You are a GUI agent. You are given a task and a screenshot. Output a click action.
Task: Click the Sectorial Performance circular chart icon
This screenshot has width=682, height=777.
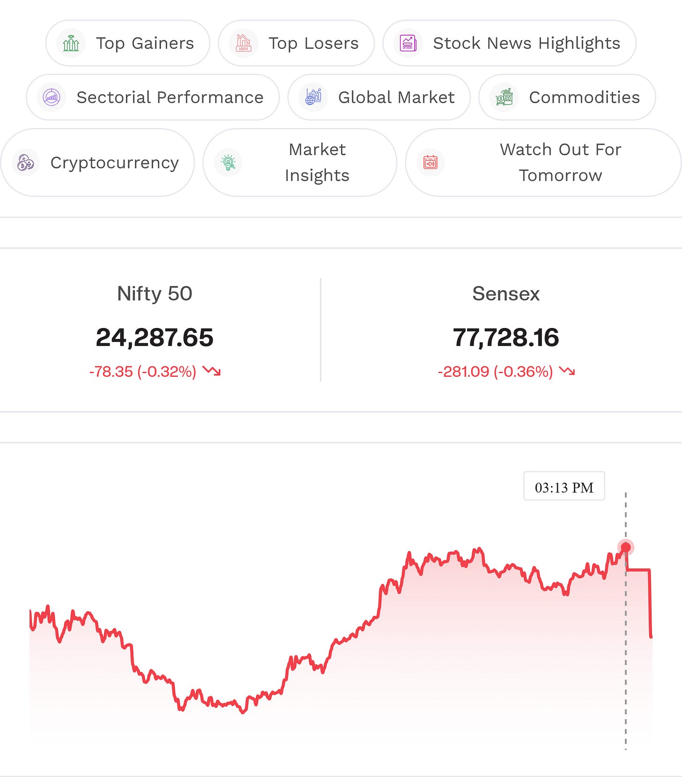click(52, 97)
